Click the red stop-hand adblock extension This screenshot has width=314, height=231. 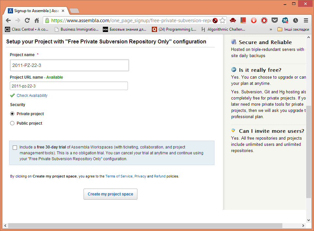coord(264,20)
